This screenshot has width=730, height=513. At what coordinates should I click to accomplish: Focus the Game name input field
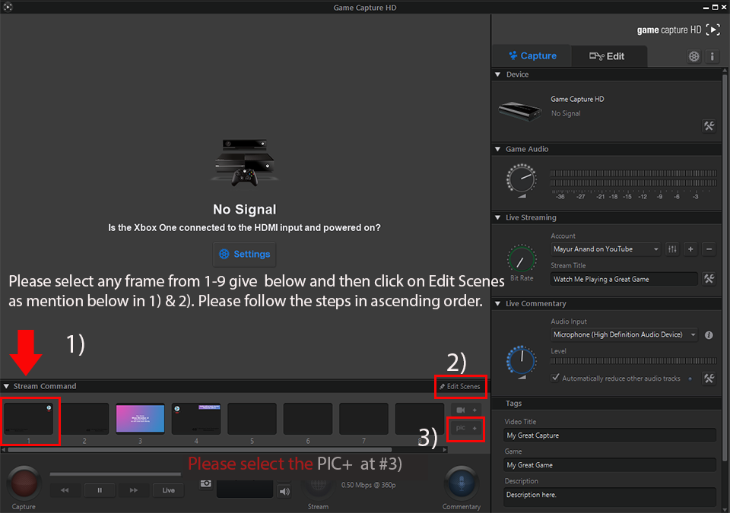click(x=610, y=465)
